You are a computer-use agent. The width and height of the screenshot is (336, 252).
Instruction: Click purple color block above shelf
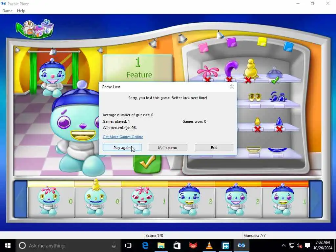click(x=232, y=42)
